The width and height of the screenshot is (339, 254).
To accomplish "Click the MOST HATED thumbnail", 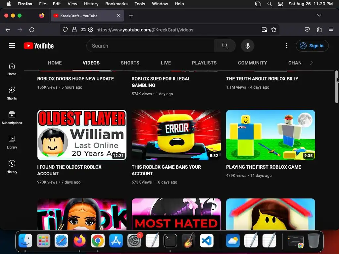I will (x=176, y=214).
